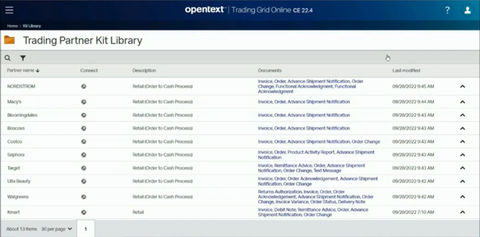Open NORDSTROM documents list link
This screenshot has height=237, width=480.
tap(311, 87)
